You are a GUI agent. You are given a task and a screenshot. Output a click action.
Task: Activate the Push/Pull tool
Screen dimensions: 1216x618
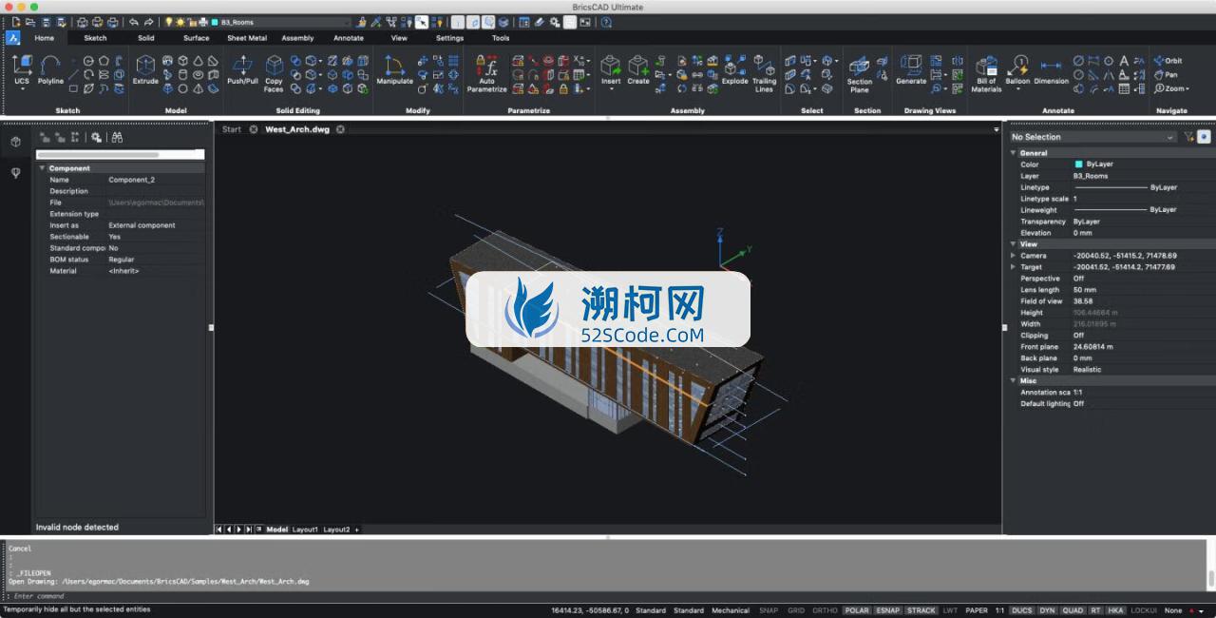pyautogui.click(x=242, y=70)
